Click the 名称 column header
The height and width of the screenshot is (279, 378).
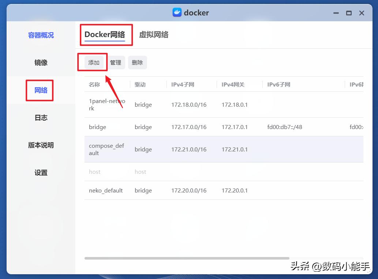click(94, 85)
